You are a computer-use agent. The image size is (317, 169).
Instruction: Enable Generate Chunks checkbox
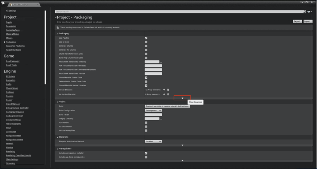(x=146, y=46)
